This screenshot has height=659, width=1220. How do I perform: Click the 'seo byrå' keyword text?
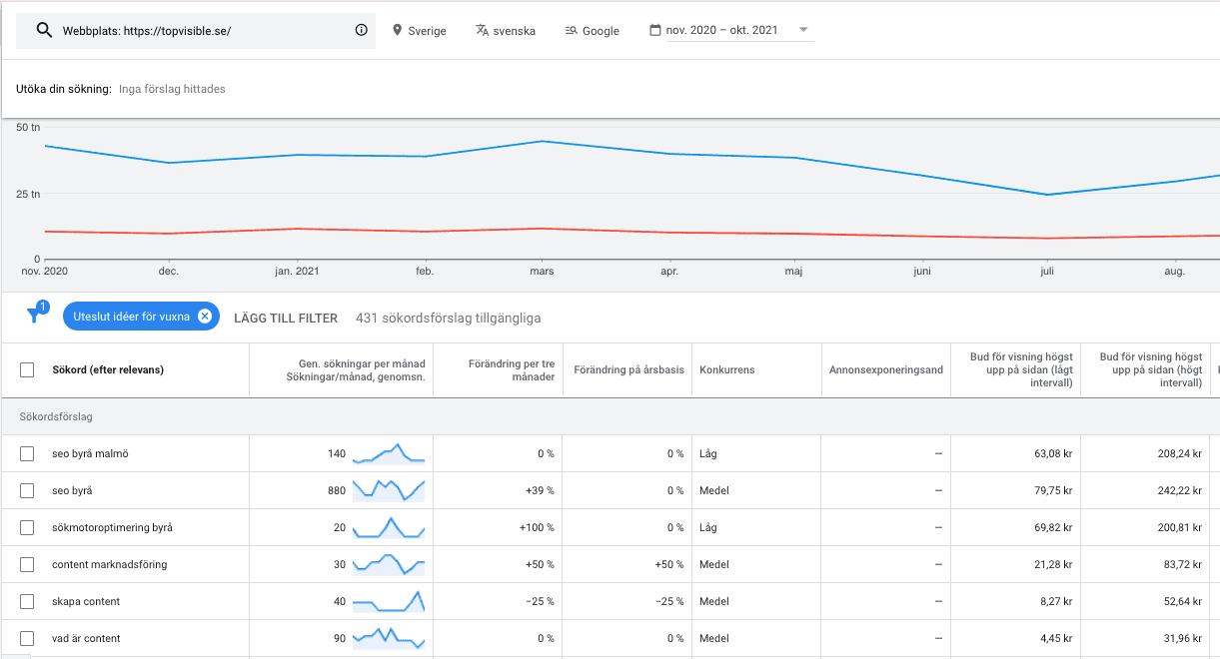pos(72,491)
